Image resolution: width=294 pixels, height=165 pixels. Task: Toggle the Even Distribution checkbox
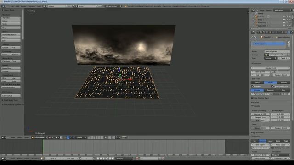point(272,87)
